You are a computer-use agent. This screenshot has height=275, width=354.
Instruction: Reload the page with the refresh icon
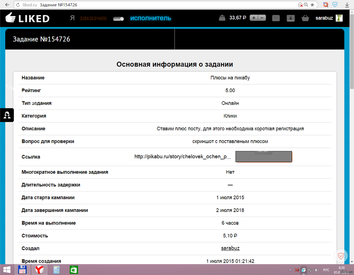point(18,5)
